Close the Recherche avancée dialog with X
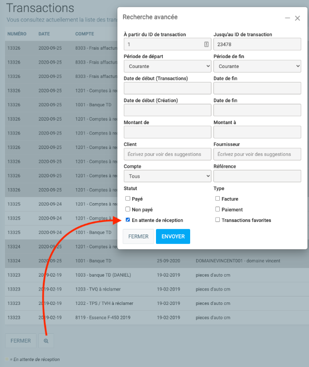 click(298, 18)
